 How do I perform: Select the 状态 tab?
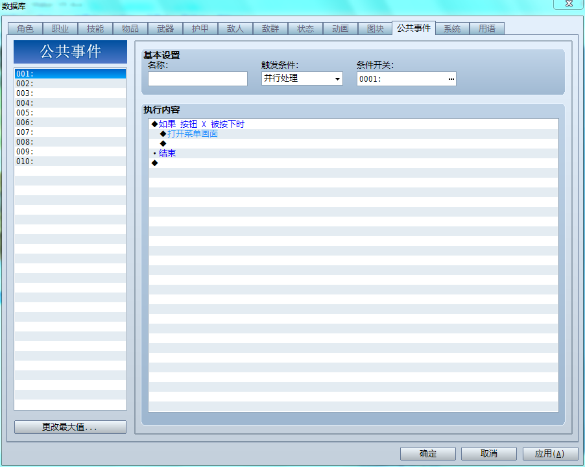305,29
